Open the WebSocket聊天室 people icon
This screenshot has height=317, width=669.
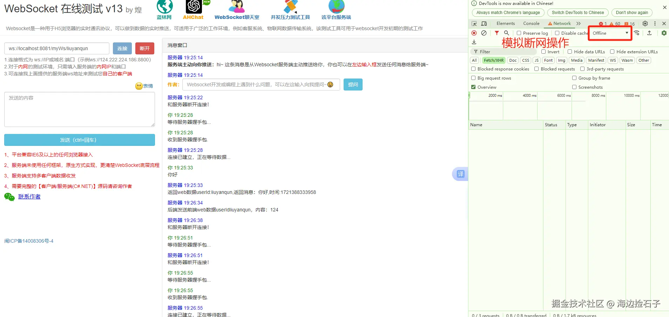pyautogui.click(x=237, y=6)
